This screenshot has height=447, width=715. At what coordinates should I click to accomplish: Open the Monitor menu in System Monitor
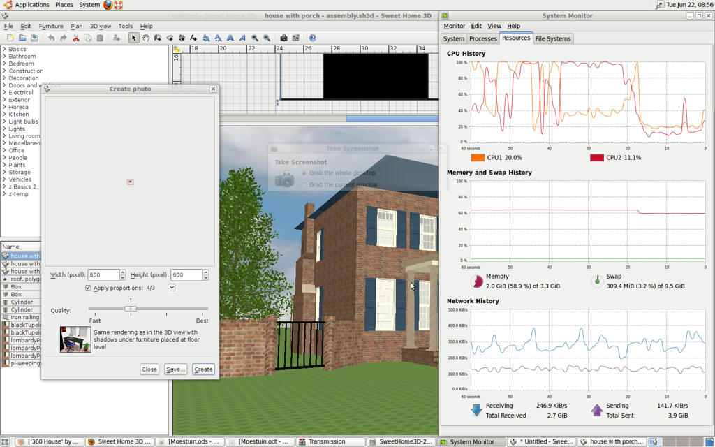tap(454, 26)
